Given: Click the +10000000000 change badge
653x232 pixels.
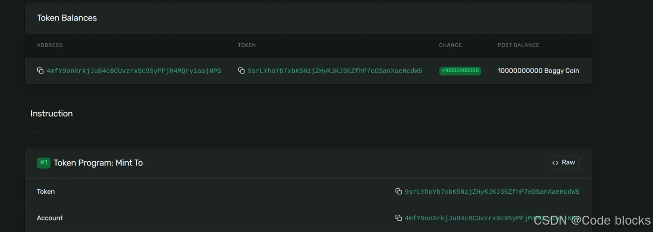Looking at the screenshot, I should [x=460, y=71].
